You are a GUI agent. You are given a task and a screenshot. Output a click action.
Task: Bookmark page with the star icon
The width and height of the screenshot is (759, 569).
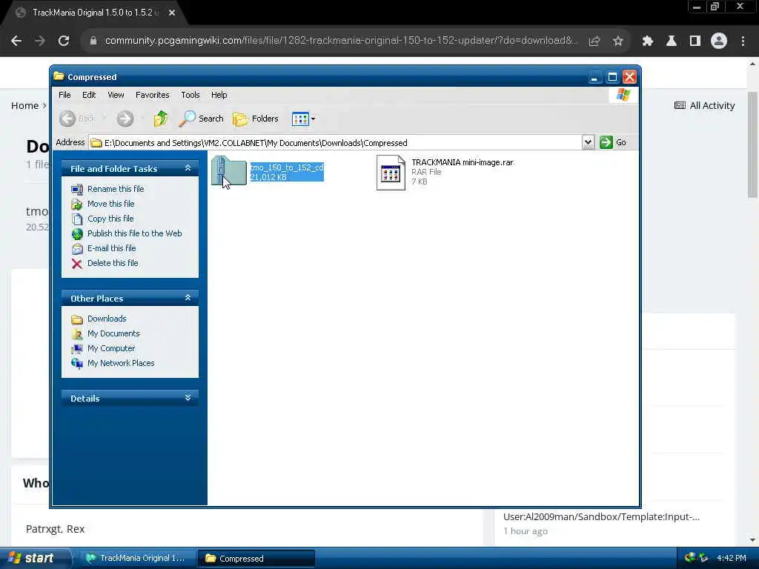point(617,41)
